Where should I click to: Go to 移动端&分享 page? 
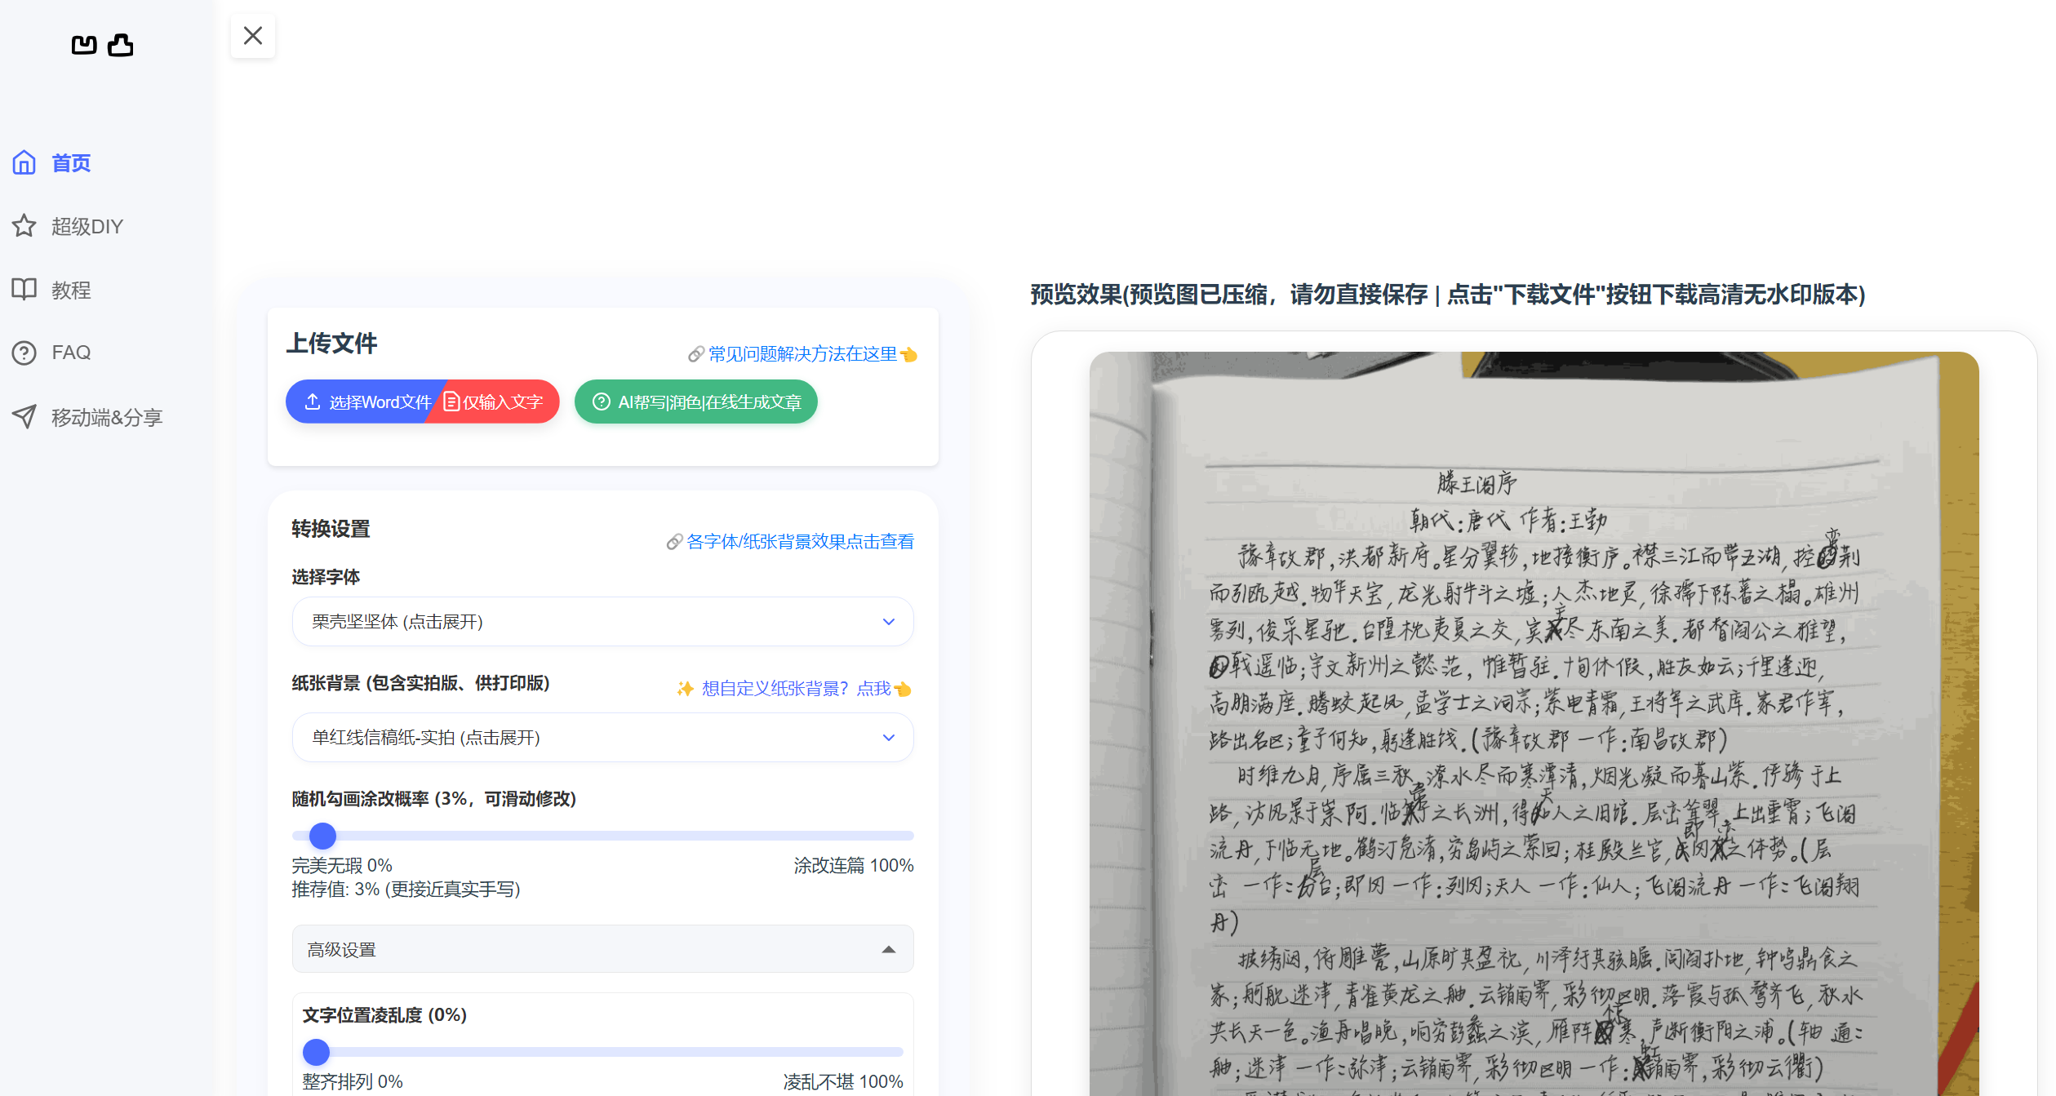coord(107,417)
